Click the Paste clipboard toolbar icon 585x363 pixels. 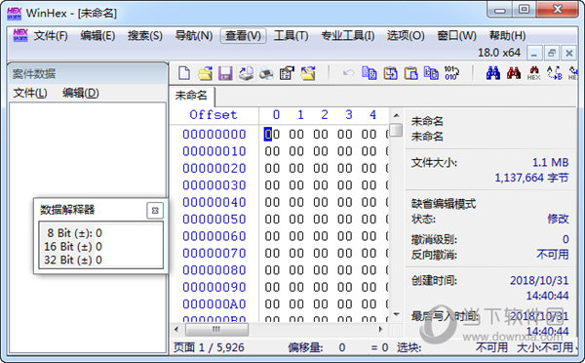[411, 73]
